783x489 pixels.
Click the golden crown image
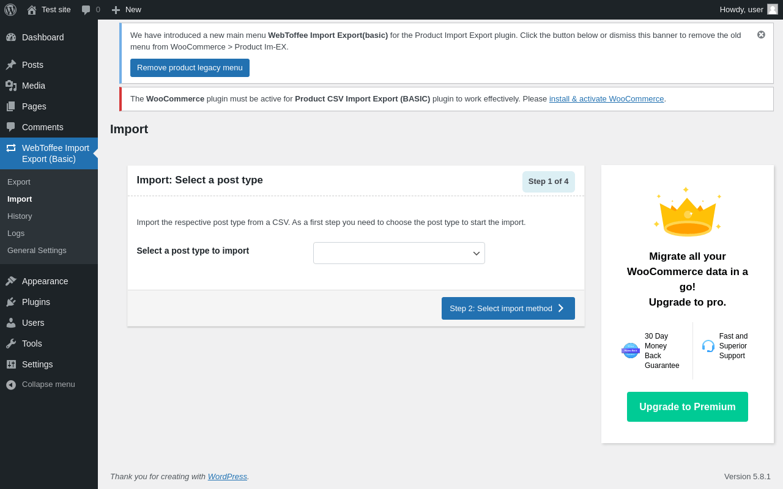[x=688, y=211]
